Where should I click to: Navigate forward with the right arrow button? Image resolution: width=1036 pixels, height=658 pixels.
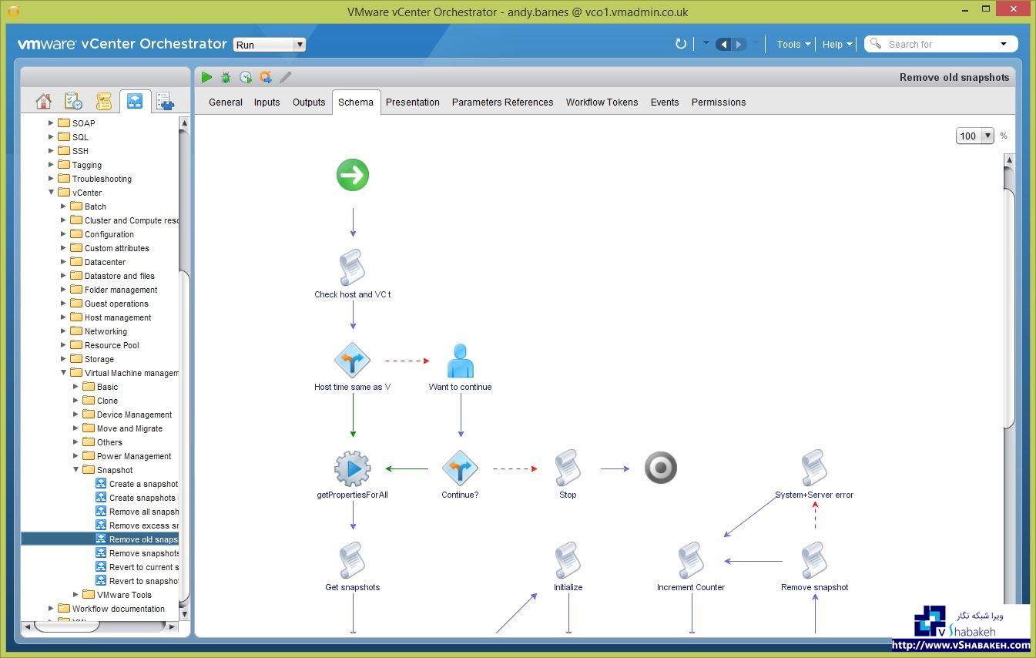739,44
